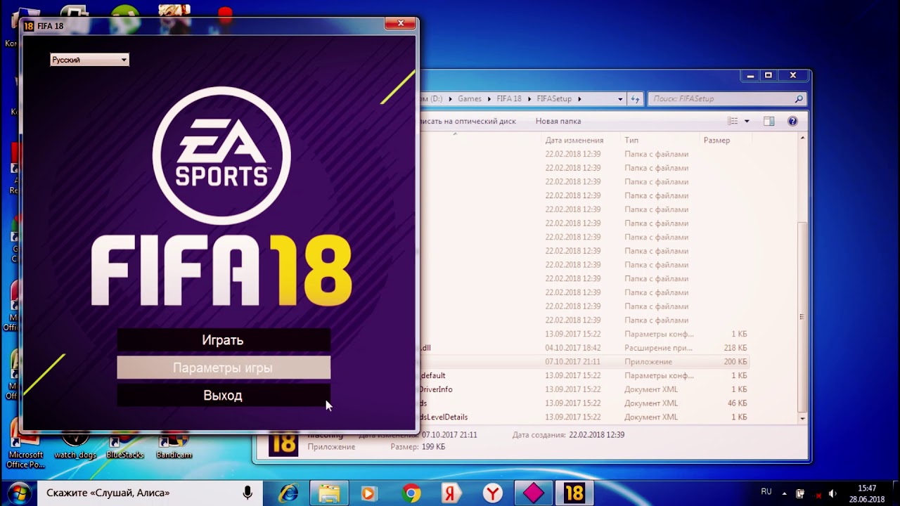Launch Yandex Browser Y icon in taskbar
The image size is (900, 506).
494,493
